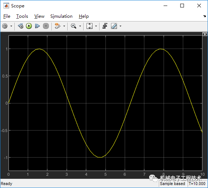The height and width of the screenshot is (188, 208).
Task: Maximize the Scope window
Action: point(182,6)
